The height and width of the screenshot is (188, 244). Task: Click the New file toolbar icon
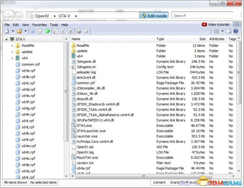click(7, 31)
